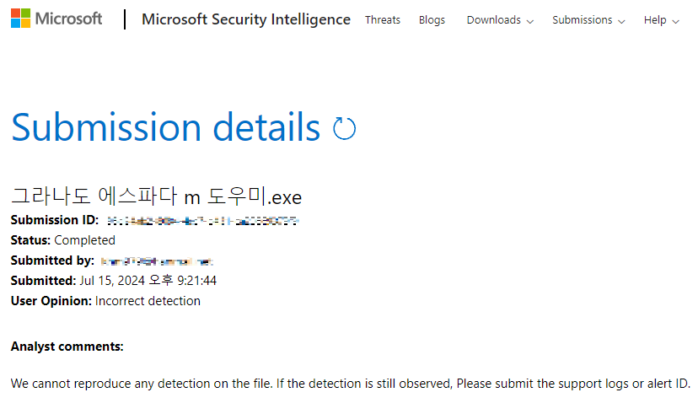Open the Submissions menu label
This screenshot has width=698, height=403.
(x=583, y=19)
